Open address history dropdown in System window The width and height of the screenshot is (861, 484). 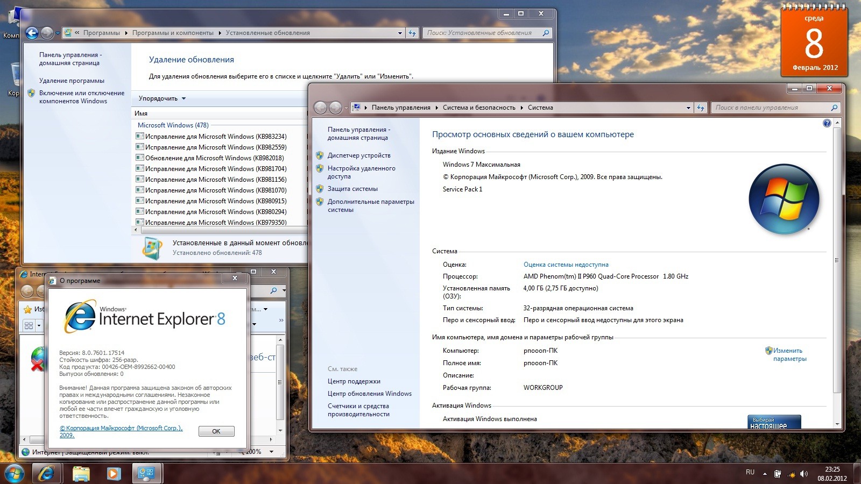688,108
